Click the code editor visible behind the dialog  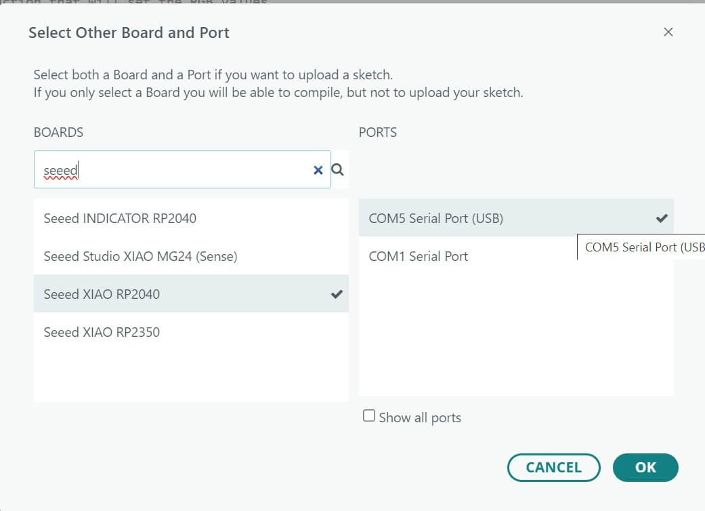click(x=135, y=4)
